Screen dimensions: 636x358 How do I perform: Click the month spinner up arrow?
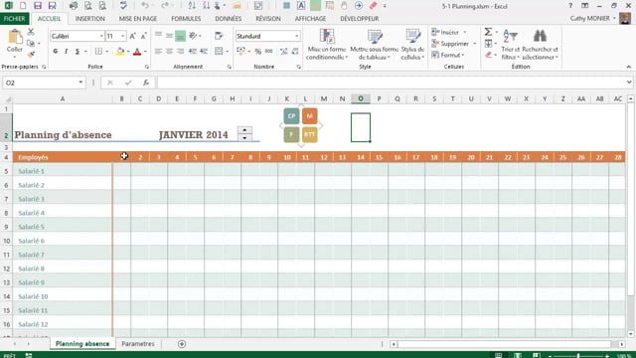(x=244, y=130)
